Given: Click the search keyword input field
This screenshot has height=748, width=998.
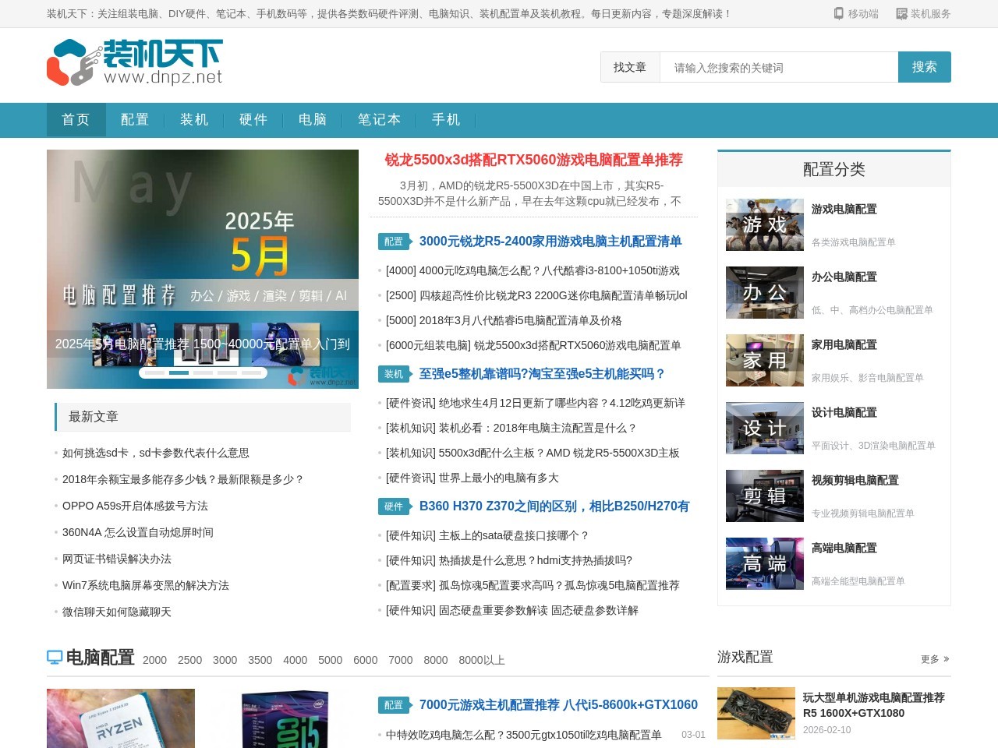Looking at the screenshot, I should (x=778, y=68).
